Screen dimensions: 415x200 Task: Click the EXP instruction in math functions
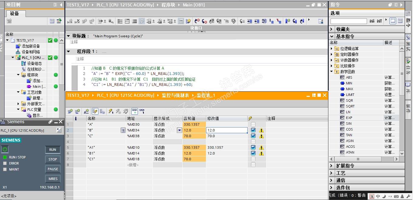349,118
